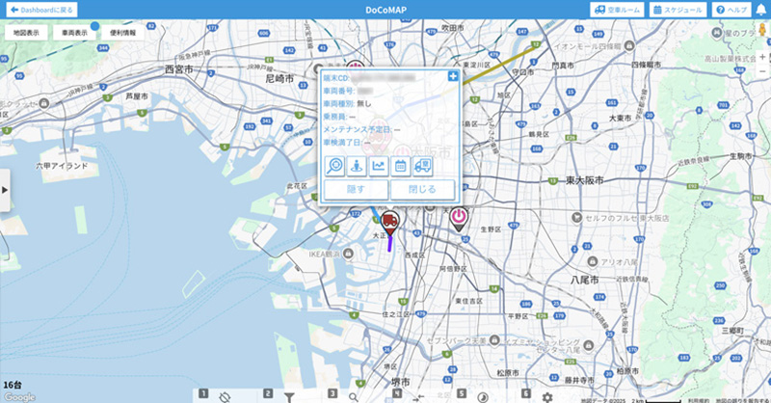This screenshot has width=771, height=403.
Task: Open street view person icon in popup
Action: point(358,166)
